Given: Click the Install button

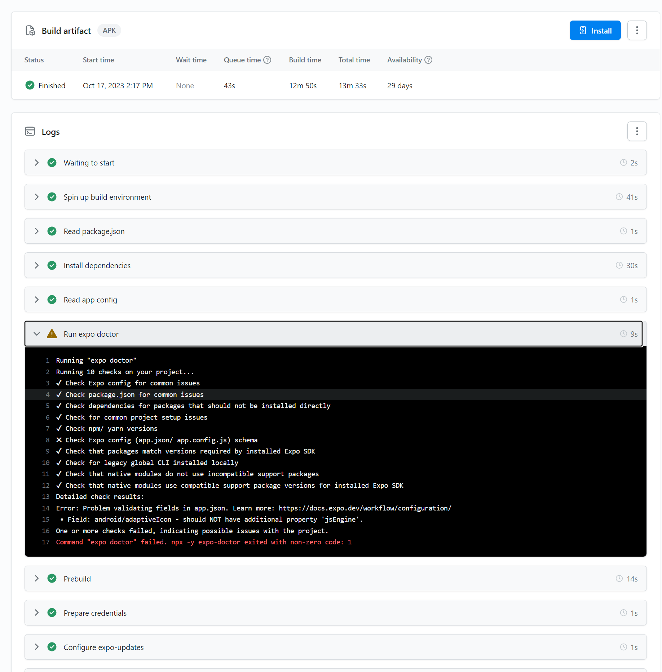Looking at the screenshot, I should point(595,30).
